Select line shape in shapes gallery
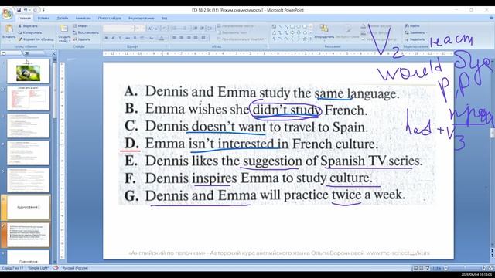 click(x=280, y=27)
